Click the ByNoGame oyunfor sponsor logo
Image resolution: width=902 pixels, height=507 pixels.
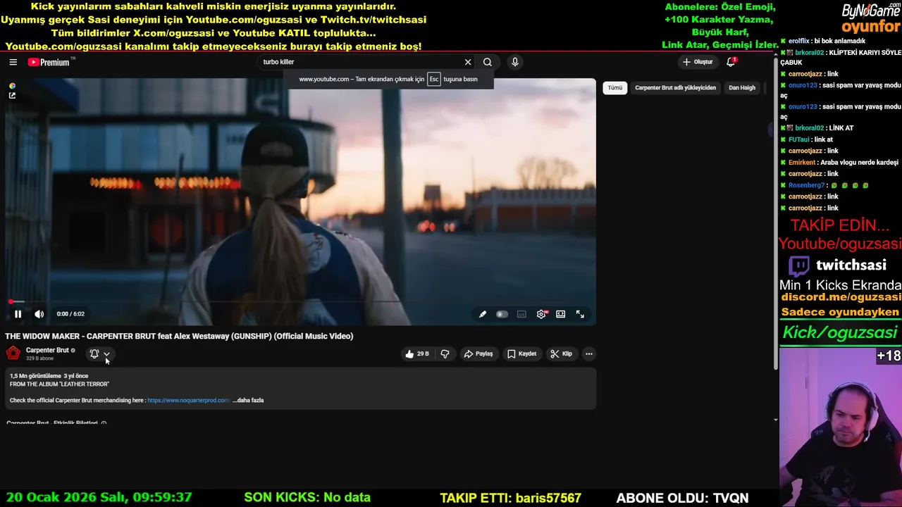[871, 18]
